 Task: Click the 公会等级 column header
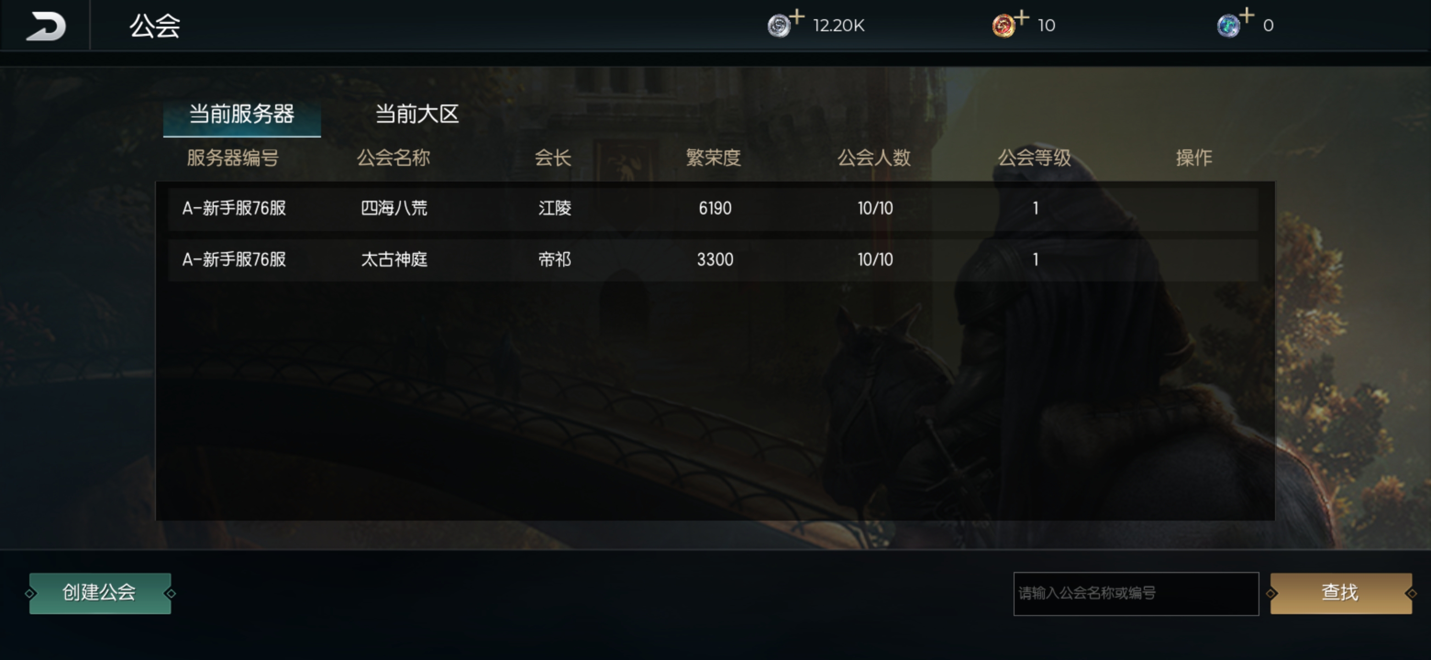click(1034, 158)
